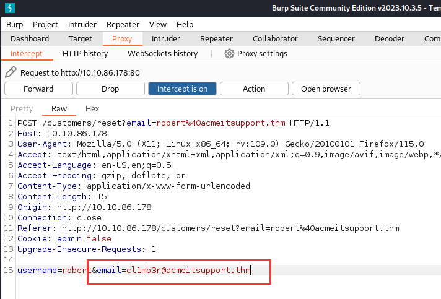Click the Proxy settings gear icon
This screenshot has height=299, width=441.
[x=229, y=53]
